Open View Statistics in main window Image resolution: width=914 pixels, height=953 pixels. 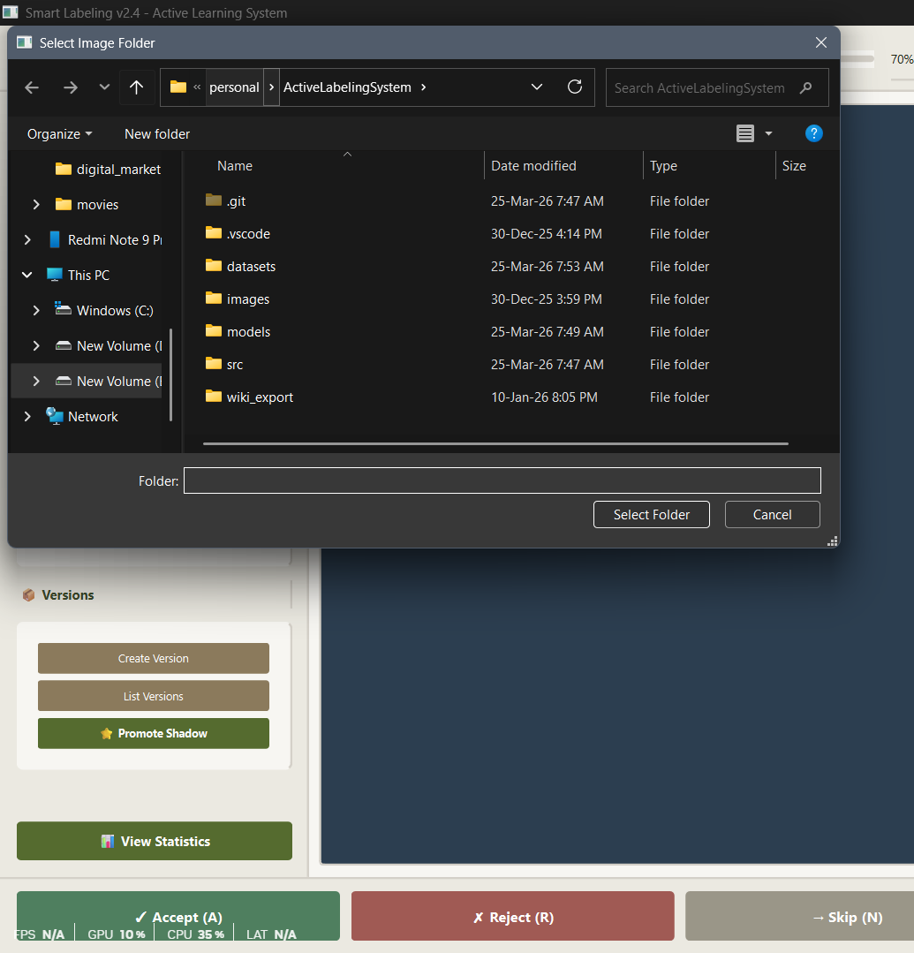pos(155,841)
